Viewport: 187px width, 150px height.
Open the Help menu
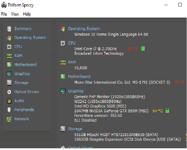(x=27, y=14)
